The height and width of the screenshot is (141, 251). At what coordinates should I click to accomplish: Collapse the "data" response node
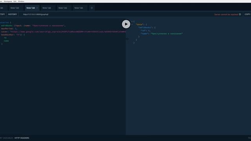[x=132, y=24]
